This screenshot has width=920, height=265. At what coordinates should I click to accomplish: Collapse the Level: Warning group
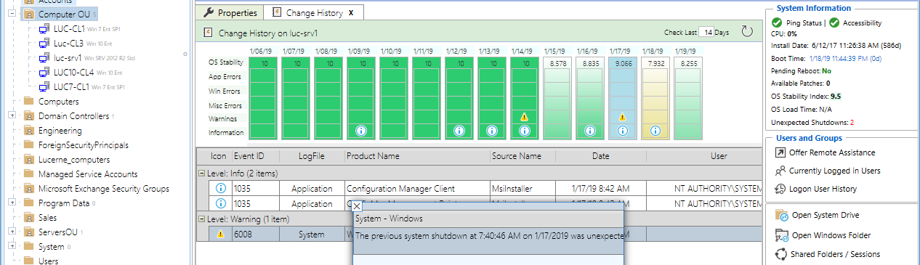[x=201, y=219]
